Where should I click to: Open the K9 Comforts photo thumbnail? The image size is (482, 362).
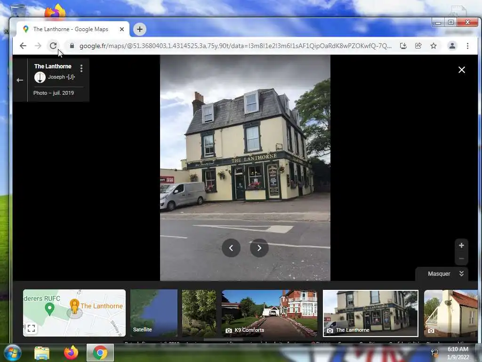click(270, 313)
